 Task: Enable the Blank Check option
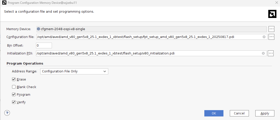(x=14, y=87)
